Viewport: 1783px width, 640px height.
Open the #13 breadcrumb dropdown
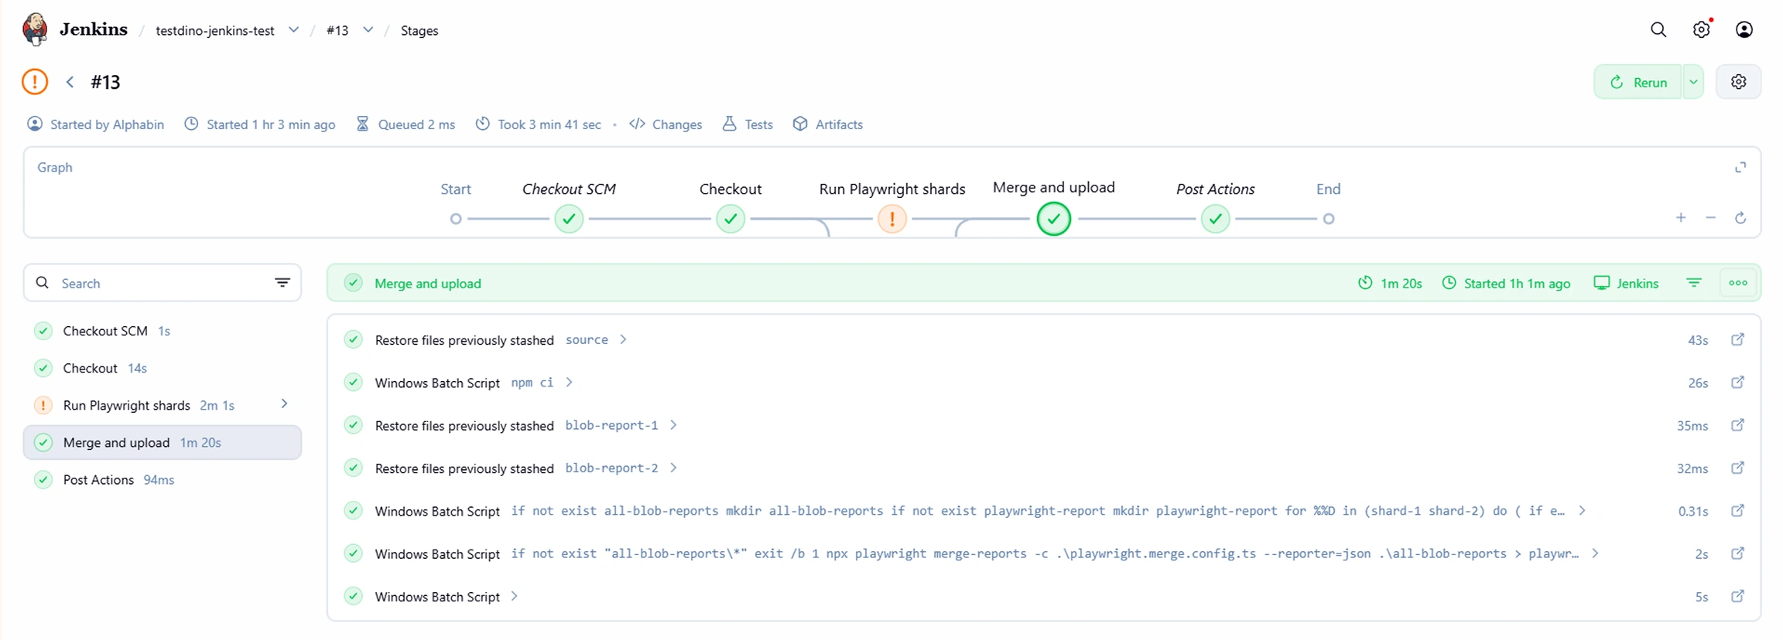tap(368, 30)
